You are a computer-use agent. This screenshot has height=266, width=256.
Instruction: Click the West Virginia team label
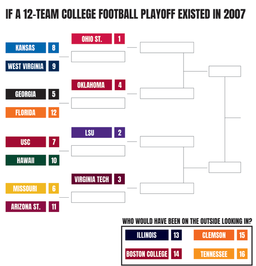coord(26,66)
